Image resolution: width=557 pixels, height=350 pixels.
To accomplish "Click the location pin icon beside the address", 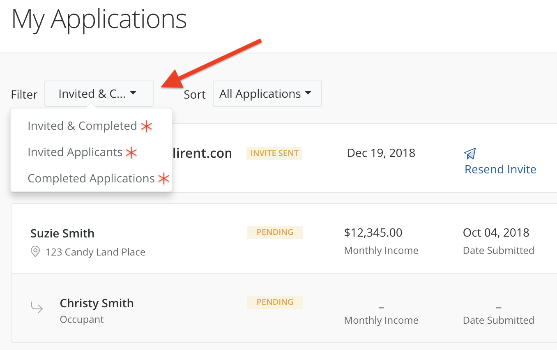I will (x=36, y=251).
